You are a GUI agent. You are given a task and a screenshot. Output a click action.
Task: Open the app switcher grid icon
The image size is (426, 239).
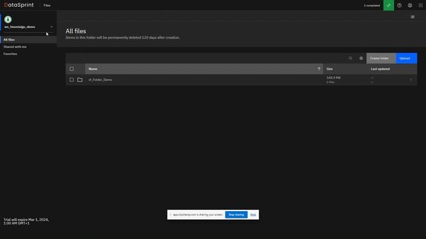click(x=420, y=5)
